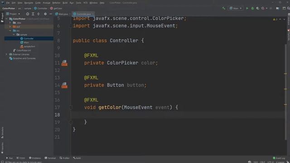Image resolution: width=290 pixels, height=163 pixels.
Task: Start debugging with the green bug icon
Action: click(252, 8)
